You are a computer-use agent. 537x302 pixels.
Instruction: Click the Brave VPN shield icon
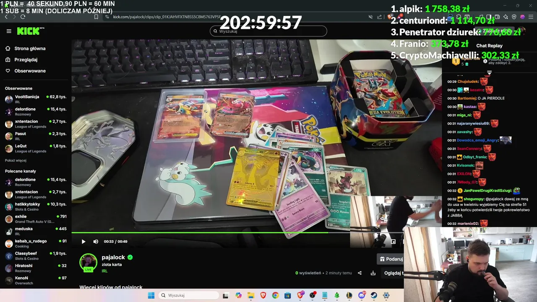[x=514, y=17]
